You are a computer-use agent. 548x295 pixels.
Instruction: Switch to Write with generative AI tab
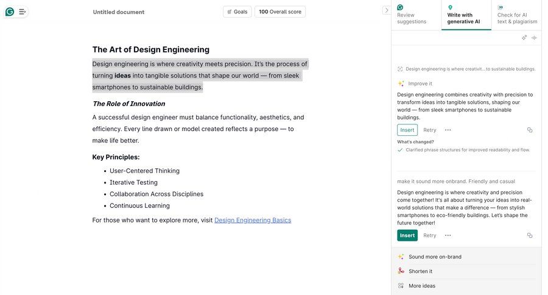pos(466,15)
